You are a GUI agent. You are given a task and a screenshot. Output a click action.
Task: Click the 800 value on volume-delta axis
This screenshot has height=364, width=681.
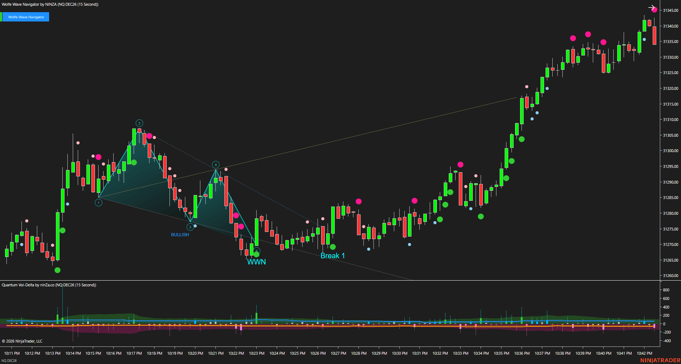666,290
